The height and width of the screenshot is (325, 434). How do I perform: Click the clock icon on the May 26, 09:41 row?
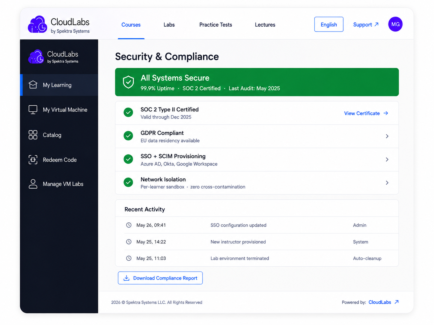tap(129, 225)
